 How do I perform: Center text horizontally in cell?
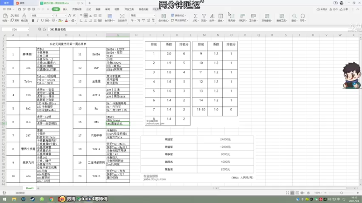click(x=86, y=20)
